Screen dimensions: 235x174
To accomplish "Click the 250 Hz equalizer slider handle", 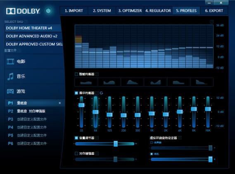I will pos(123,115).
